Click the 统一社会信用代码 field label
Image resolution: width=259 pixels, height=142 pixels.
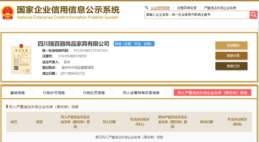coord(56,50)
